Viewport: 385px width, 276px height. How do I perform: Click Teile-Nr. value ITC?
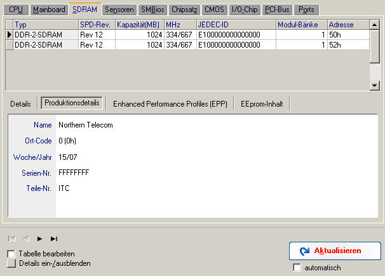pos(64,188)
